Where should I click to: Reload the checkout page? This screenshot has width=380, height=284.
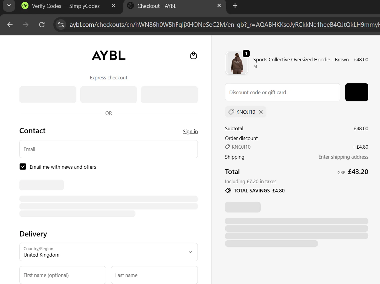tap(42, 25)
